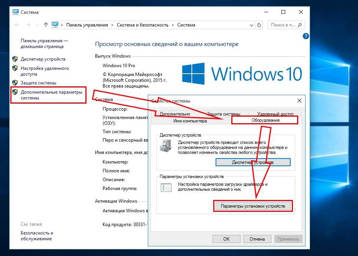Click shield icon beside 'Дополнительные параметры системы'
The image size is (358, 256).
coord(15,92)
